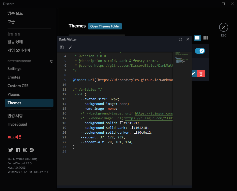Click the imgur link on line 16
The image size is (237, 191).
point(154,113)
